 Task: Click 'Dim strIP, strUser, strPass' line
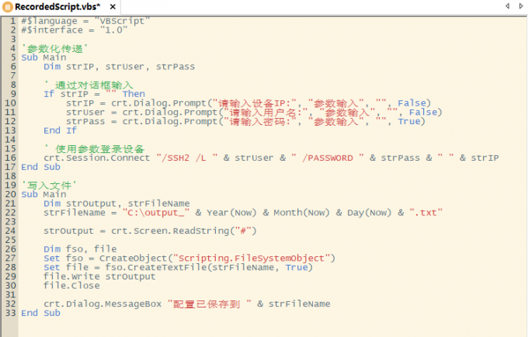pos(120,67)
